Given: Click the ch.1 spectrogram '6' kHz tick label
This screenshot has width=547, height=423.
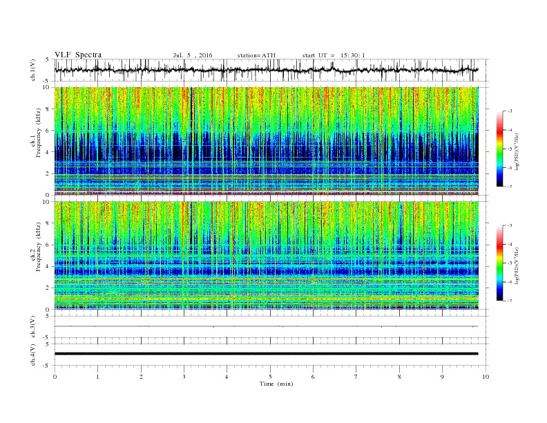Looking at the screenshot, I should click(x=48, y=131).
